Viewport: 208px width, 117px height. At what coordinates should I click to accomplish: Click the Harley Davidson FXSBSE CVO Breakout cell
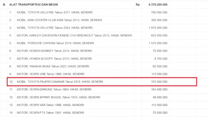point(75,35)
